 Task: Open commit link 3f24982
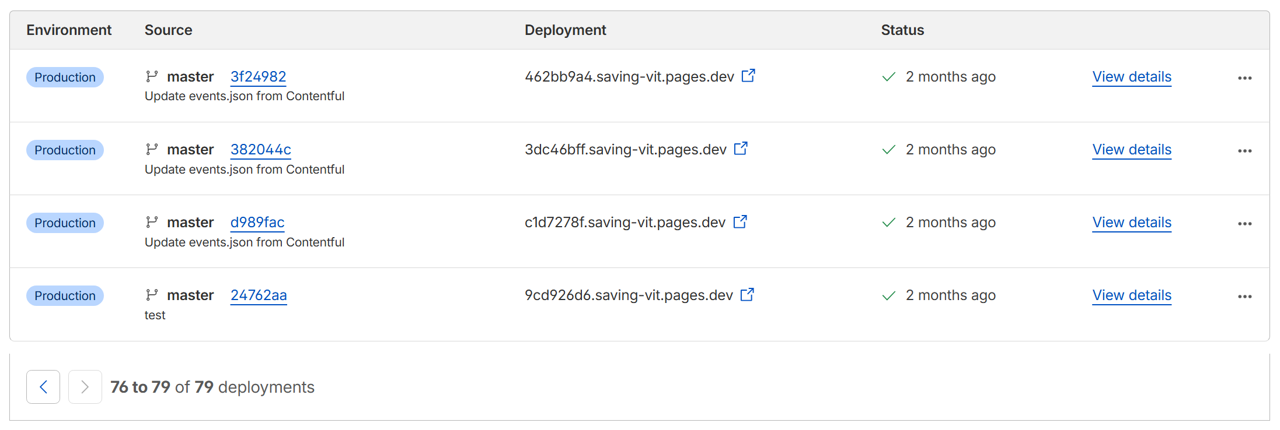click(258, 77)
